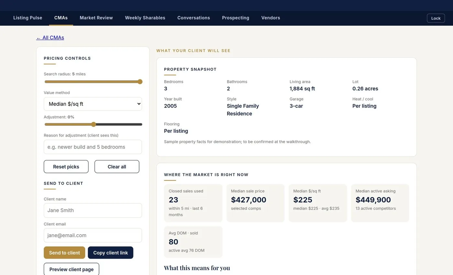Screen dimensions: 453x275
Task: Click the Single Family Residence style value
Action: pos(243,110)
